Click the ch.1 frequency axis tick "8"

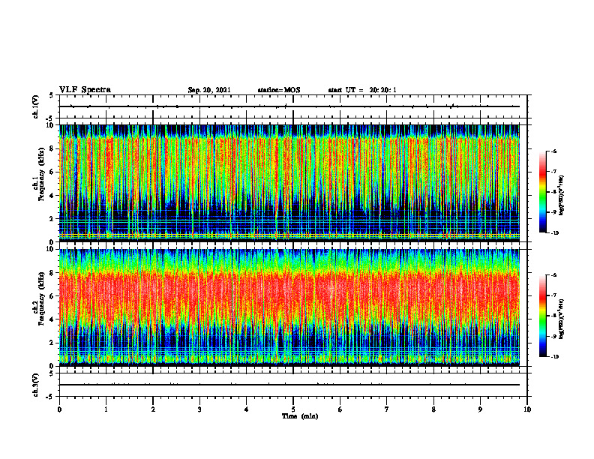(52, 148)
